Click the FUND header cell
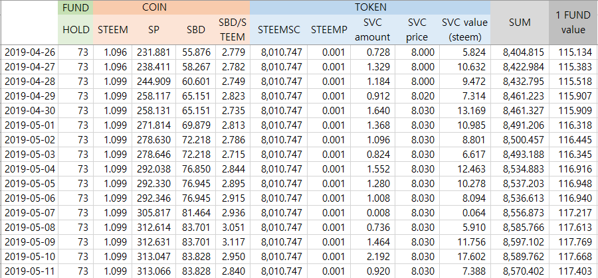598x278 pixels. pos(76,7)
